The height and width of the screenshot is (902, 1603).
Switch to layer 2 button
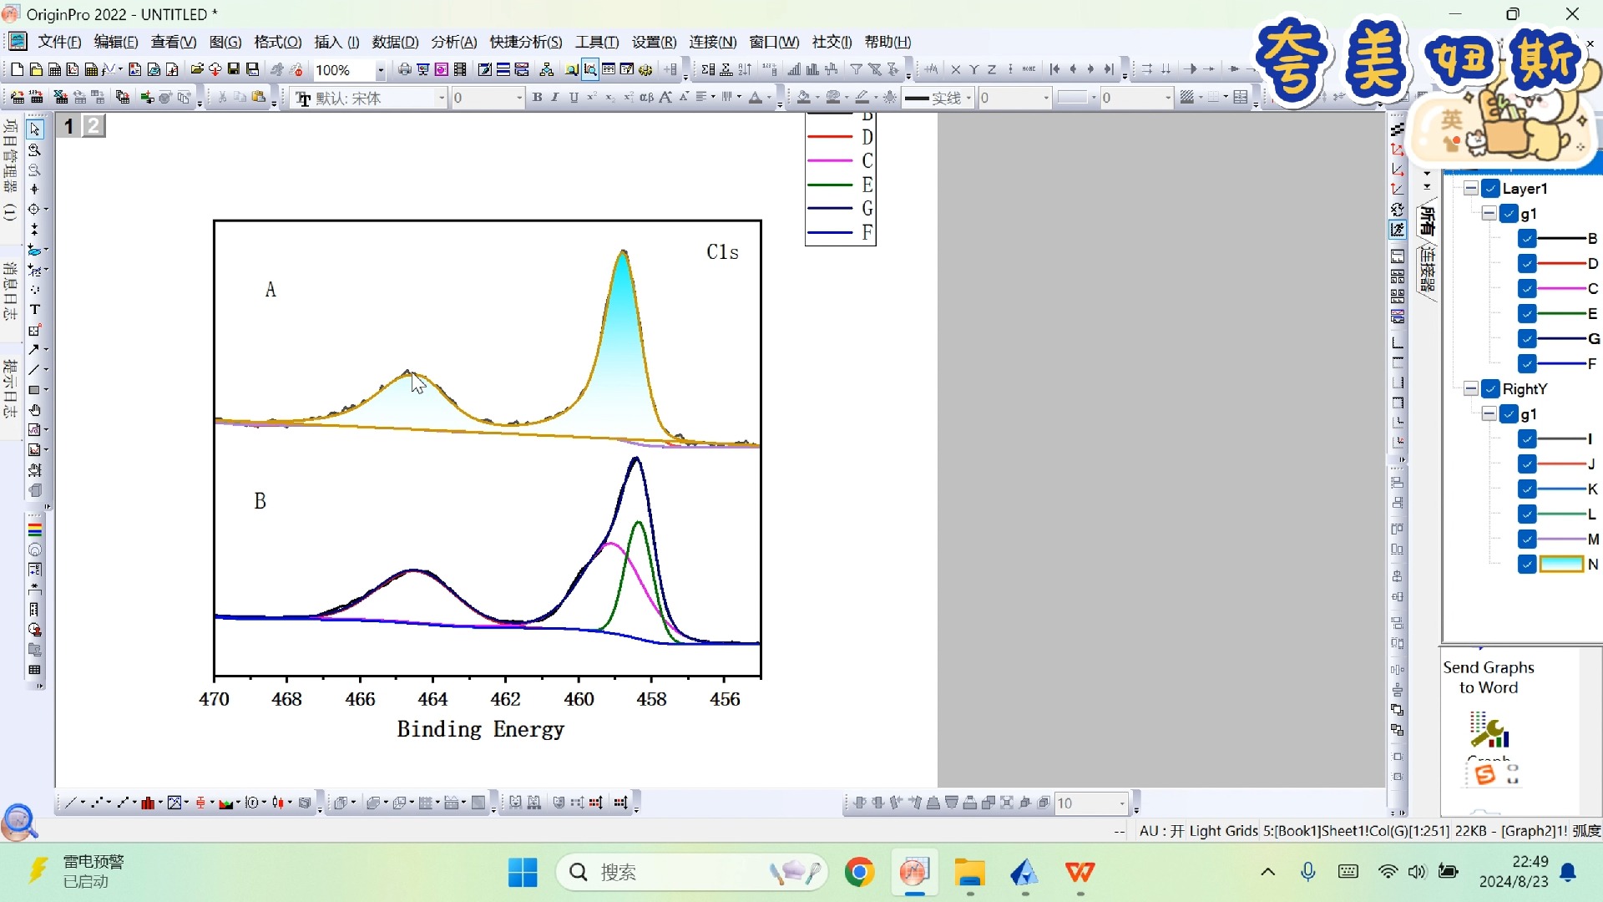pos(94,126)
